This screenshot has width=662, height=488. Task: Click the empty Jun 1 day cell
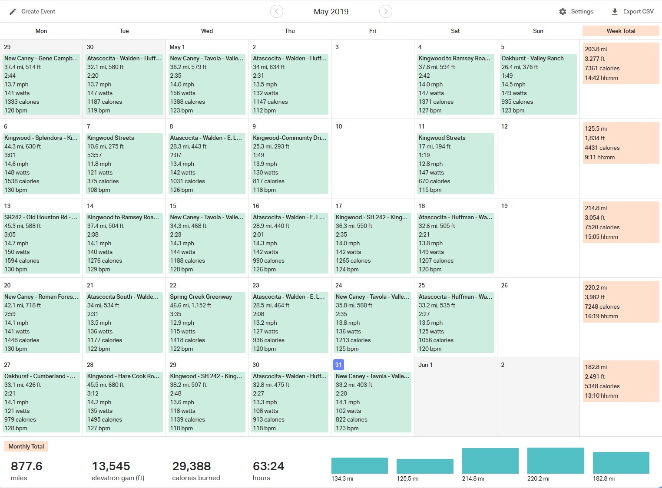[455, 399]
